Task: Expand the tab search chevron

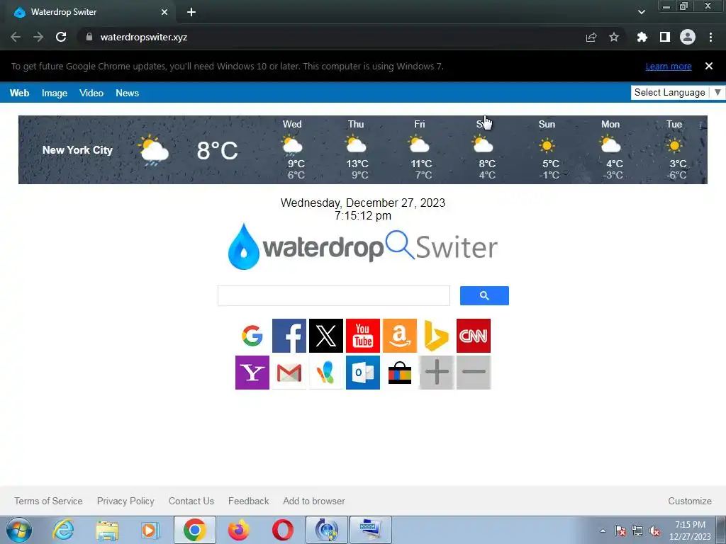Action: 641,12
